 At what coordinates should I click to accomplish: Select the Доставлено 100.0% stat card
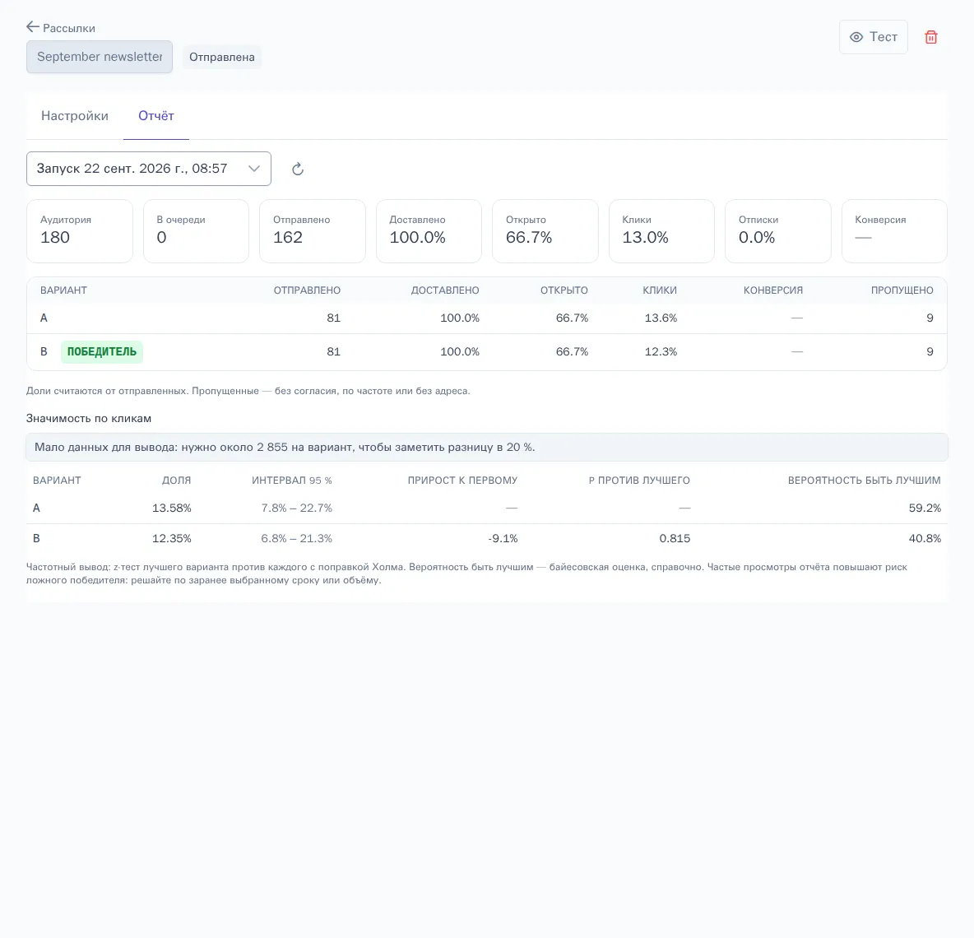[x=429, y=231]
